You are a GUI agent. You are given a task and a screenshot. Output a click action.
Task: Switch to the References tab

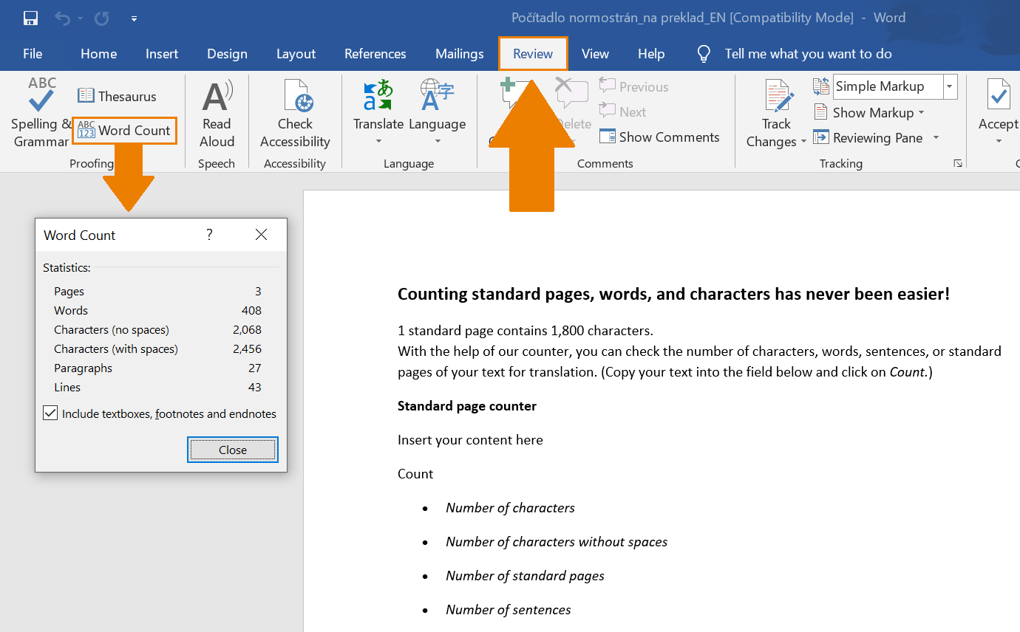coord(375,53)
